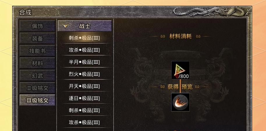Choose the last 攻杀●极品[Ⅲ] entry
This screenshot has width=266, height=131.
[84, 122]
